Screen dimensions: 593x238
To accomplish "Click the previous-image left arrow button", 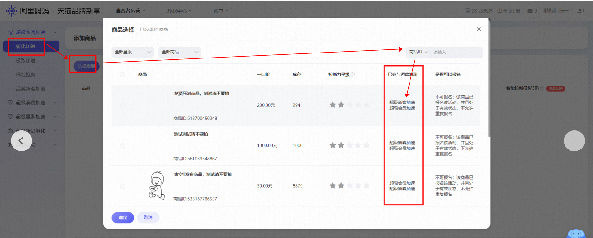I will [x=21, y=141].
